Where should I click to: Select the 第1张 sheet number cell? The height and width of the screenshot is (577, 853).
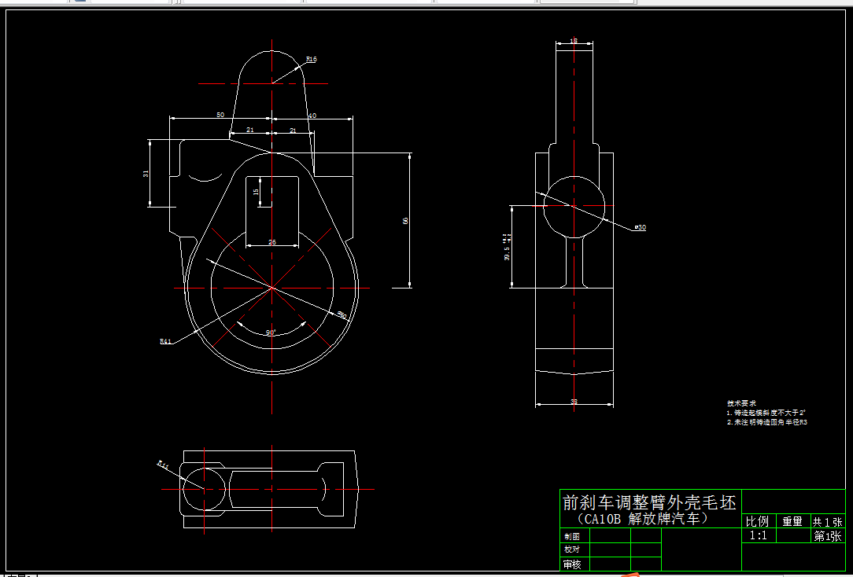click(x=828, y=536)
